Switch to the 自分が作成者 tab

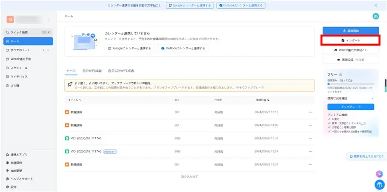pyautogui.click(x=92, y=71)
